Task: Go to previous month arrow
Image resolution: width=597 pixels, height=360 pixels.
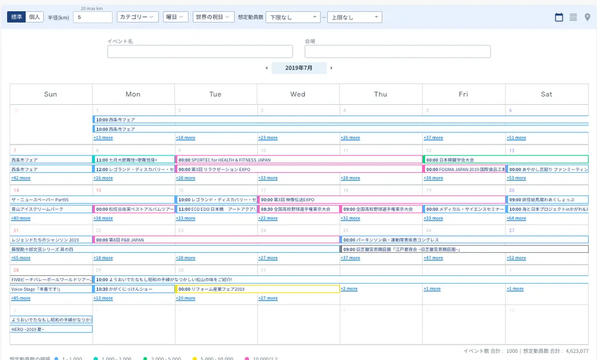Action: coord(266,68)
